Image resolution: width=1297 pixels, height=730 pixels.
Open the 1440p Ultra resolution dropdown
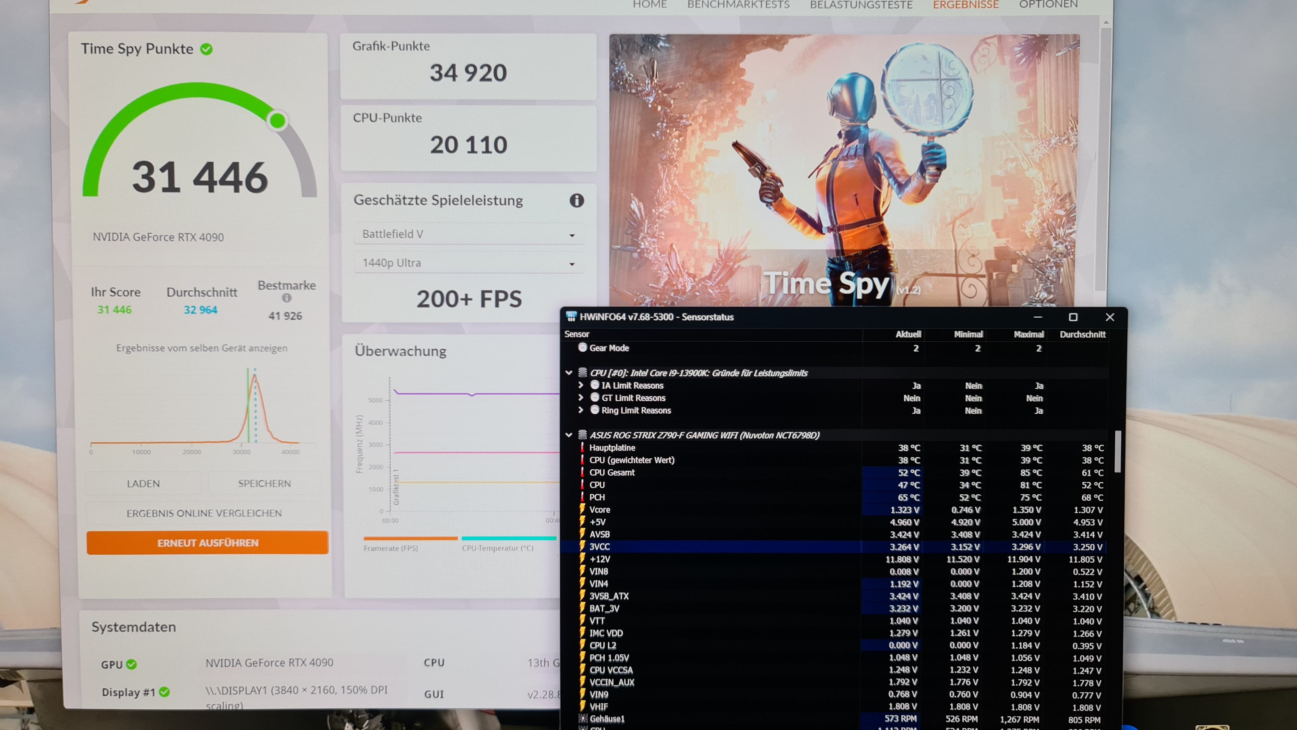point(468,263)
